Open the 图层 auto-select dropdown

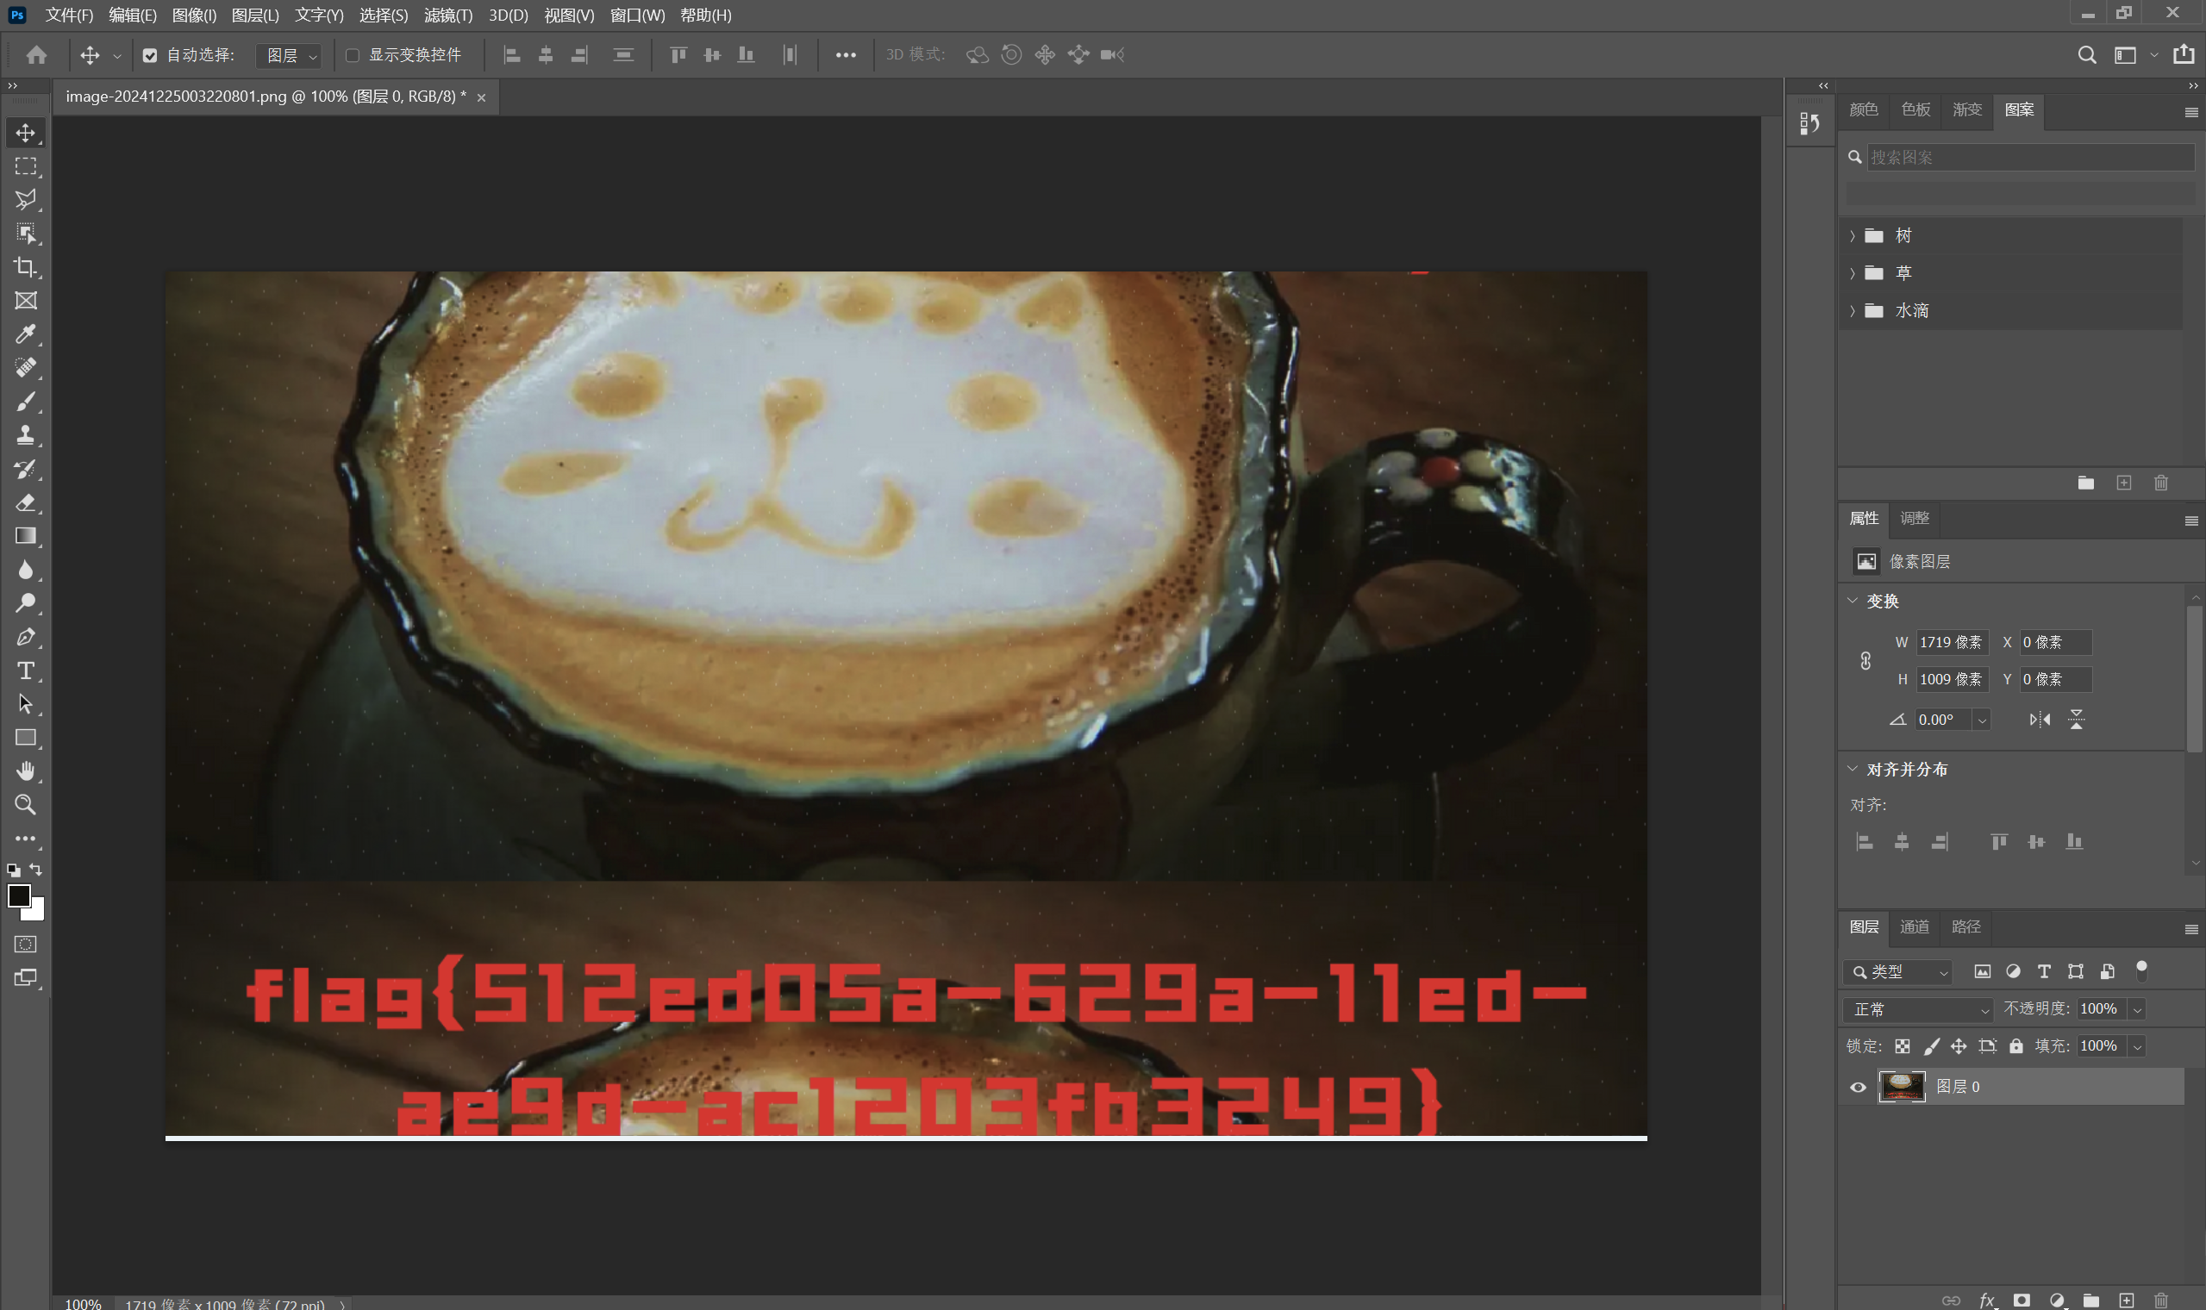pos(289,56)
